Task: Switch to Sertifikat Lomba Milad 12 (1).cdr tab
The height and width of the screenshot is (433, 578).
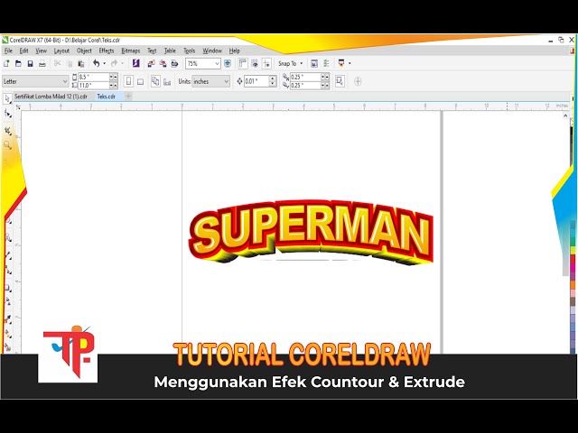Action: tap(51, 97)
